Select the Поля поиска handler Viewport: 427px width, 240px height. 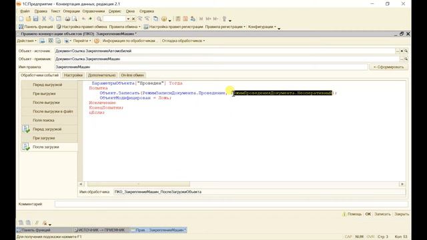click(x=49, y=120)
